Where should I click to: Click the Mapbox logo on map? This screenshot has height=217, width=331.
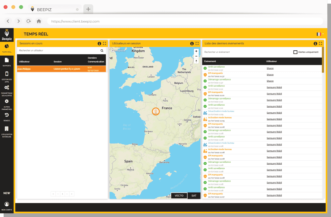tap(118, 50)
